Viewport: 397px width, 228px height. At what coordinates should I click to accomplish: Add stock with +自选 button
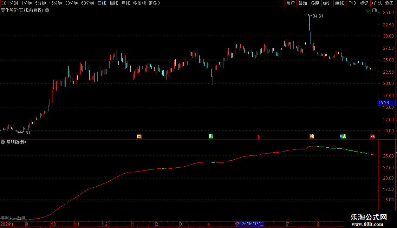(x=377, y=3)
